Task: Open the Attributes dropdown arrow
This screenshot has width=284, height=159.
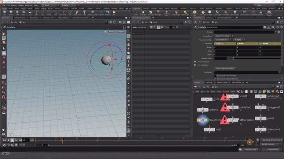Action: tap(280, 72)
